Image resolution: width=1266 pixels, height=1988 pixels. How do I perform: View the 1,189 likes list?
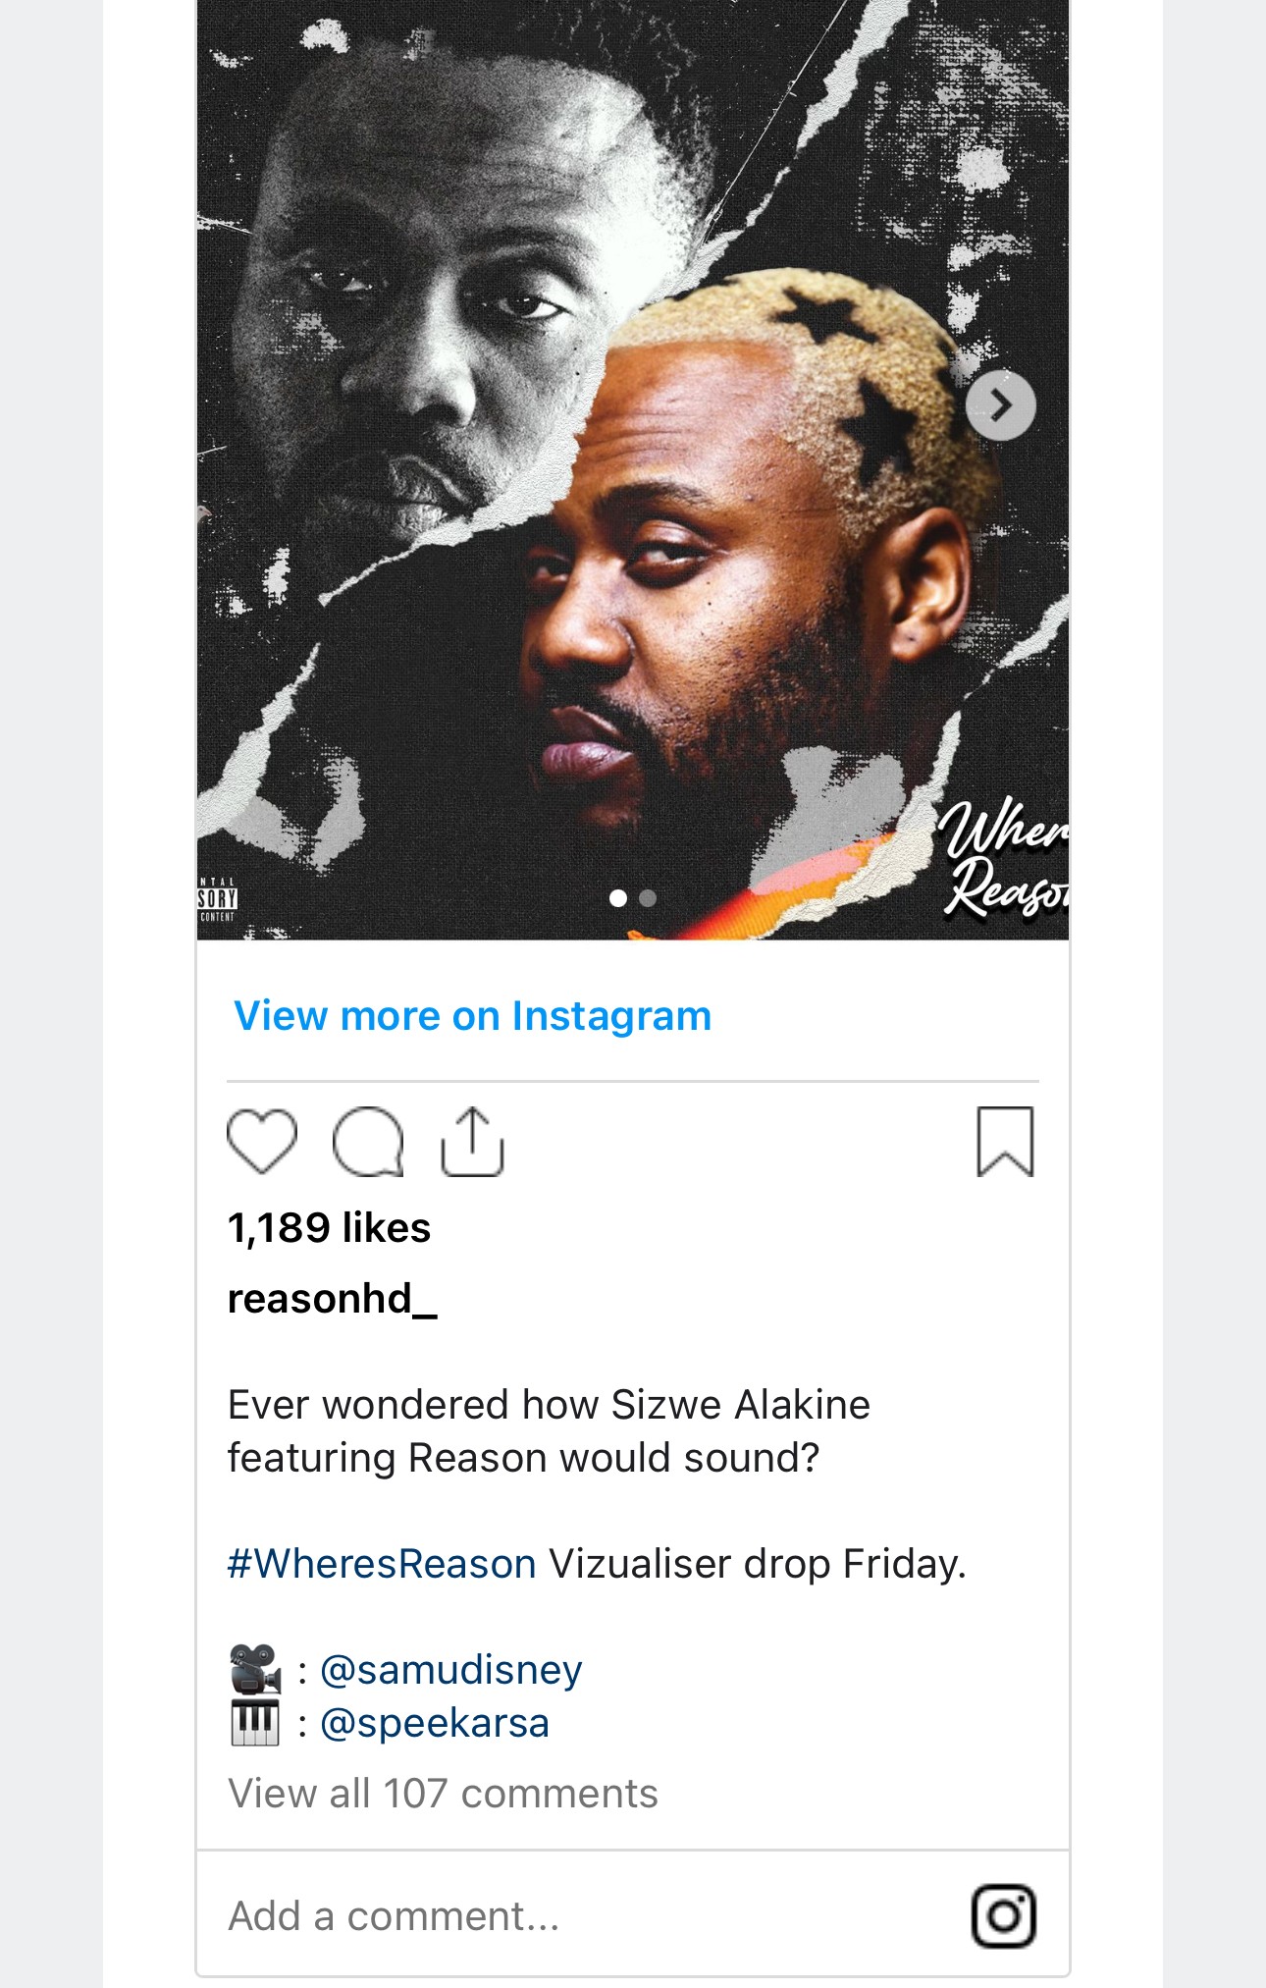pos(329,1227)
